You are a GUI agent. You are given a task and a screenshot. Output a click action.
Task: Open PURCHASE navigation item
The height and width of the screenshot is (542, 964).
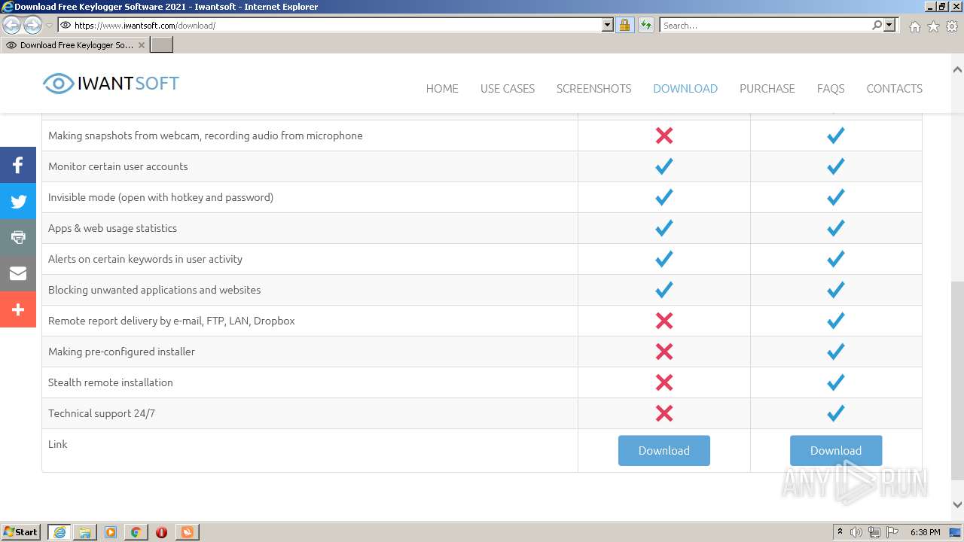coord(767,88)
